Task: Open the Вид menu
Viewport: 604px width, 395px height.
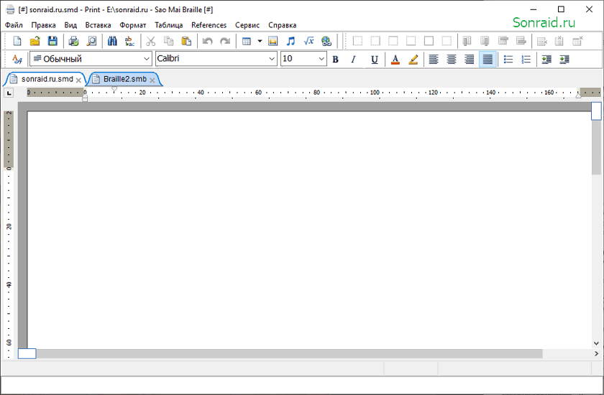Action: [70, 25]
